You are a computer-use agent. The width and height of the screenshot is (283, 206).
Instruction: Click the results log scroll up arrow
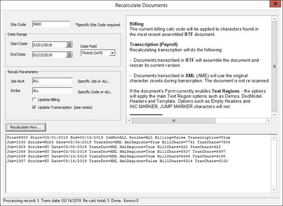coord(274,136)
